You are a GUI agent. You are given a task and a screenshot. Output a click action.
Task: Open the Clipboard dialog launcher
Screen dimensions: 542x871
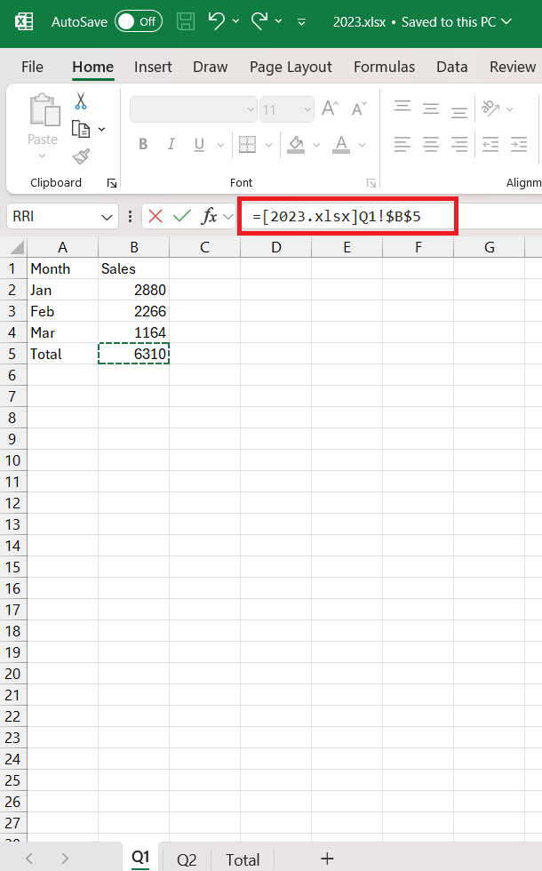click(x=112, y=183)
